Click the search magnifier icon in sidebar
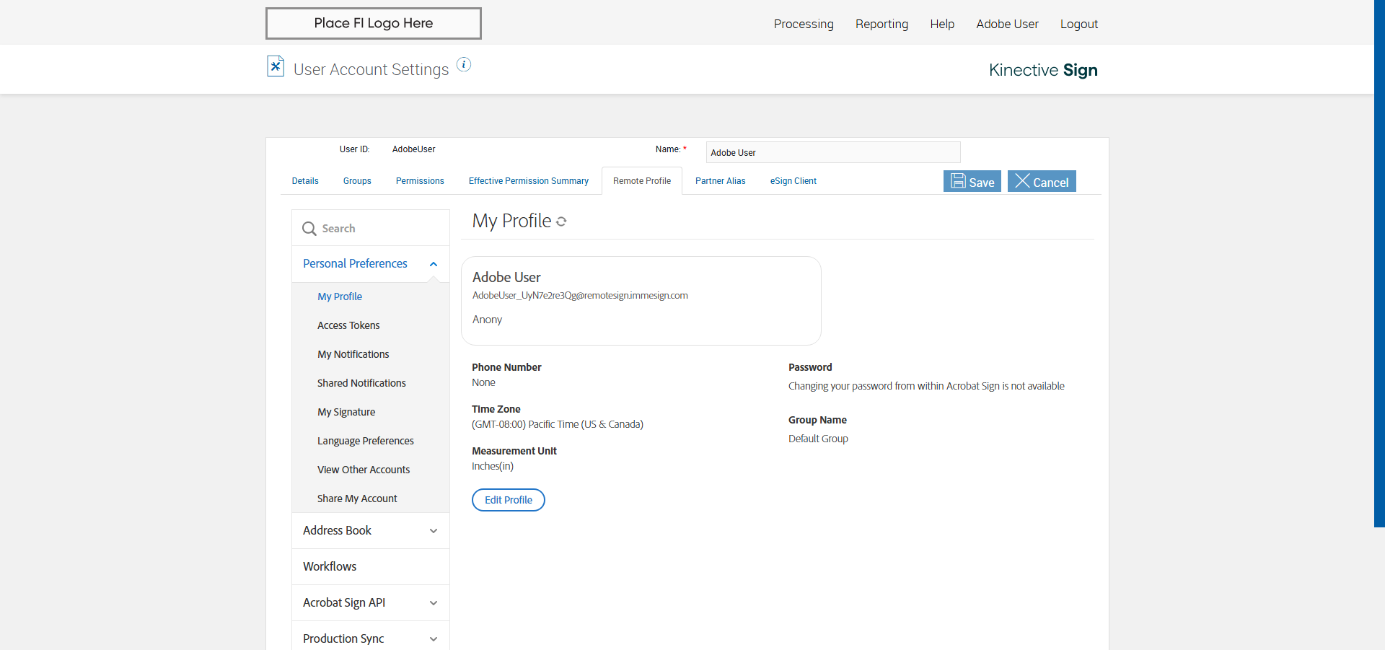The image size is (1385, 650). click(x=309, y=229)
